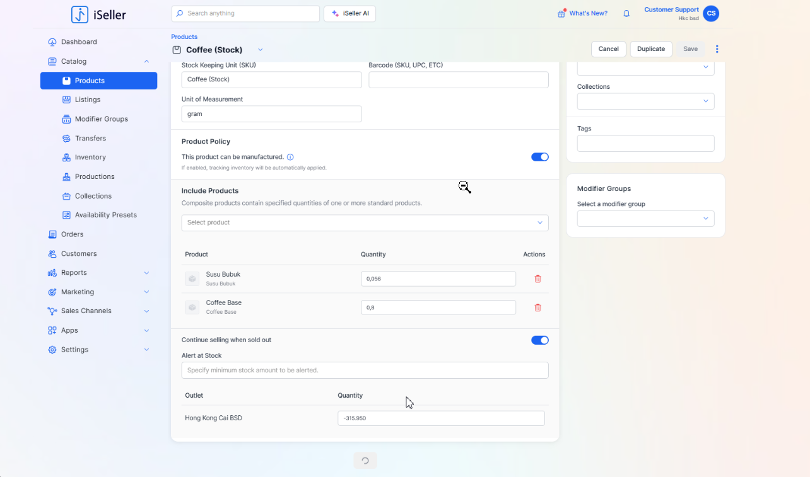Click the CS user avatar
This screenshot has height=477, width=810.
click(711, 13)
